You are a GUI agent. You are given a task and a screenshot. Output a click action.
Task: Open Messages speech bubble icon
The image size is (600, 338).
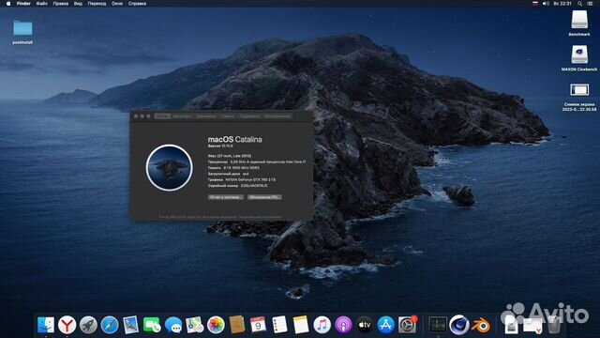tap(173, 325)
